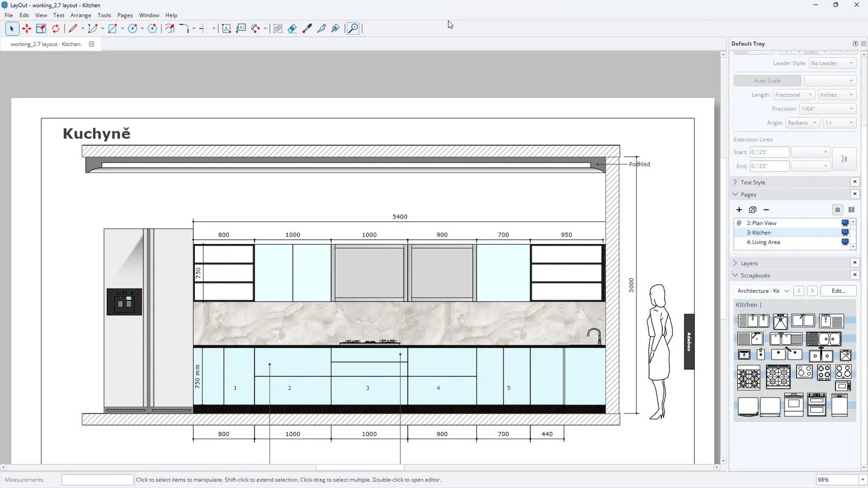The height and width of the screenshot is (488, 868).
Task: Click the Add Page plus icon
Action: pyautogui.click(x=739, y=210)
